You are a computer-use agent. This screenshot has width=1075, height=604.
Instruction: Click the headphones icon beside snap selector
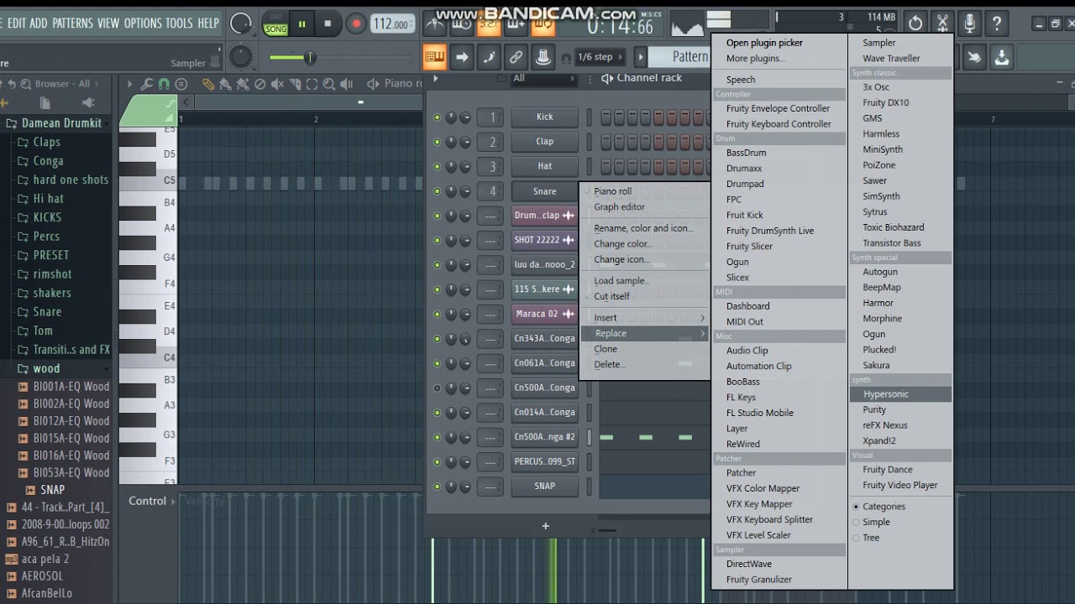566,58
